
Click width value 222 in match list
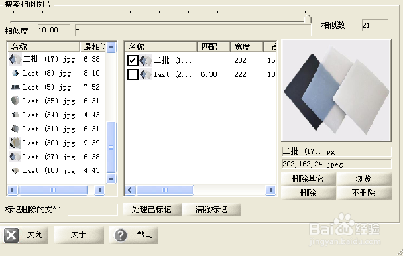[x=240, y=75]
